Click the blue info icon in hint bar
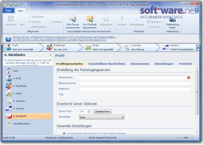Viewport: 203px width, 145px height. click(8, 39)
